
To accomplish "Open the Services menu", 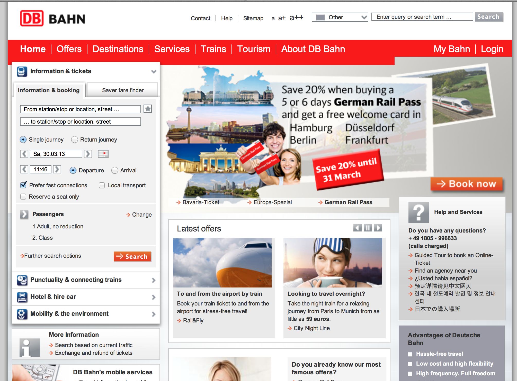I will tap(172, 49).
